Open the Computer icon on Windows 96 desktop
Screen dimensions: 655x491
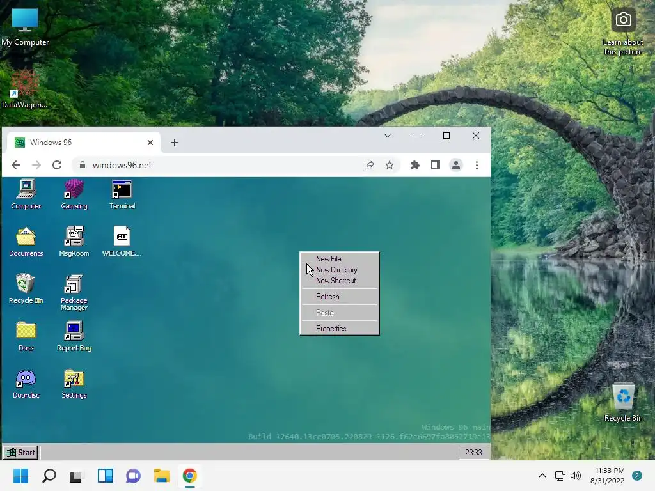tap(26, 194)
